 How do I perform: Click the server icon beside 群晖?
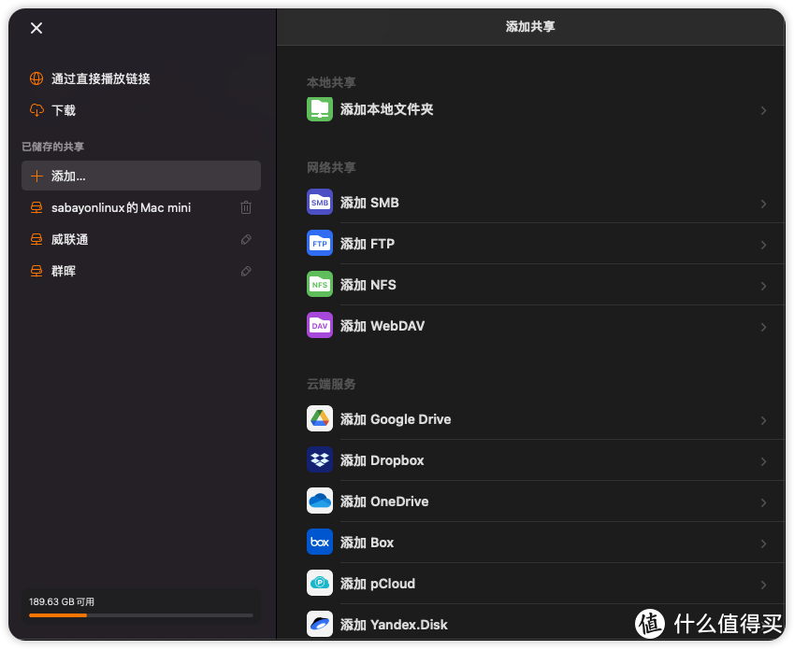tap(36, 271)
